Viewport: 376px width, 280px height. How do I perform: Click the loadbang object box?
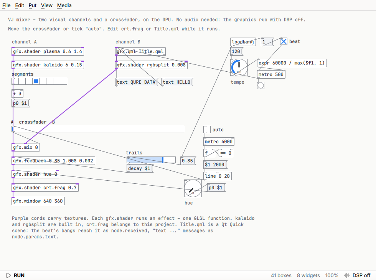(243, 42)
